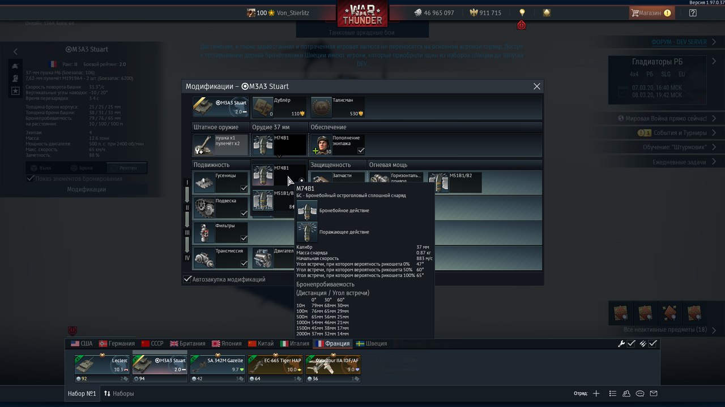Toggle the Гусеницы modification checkbox
The width and height of the screenshot is (725, 407).
click(x=244, y=188)
